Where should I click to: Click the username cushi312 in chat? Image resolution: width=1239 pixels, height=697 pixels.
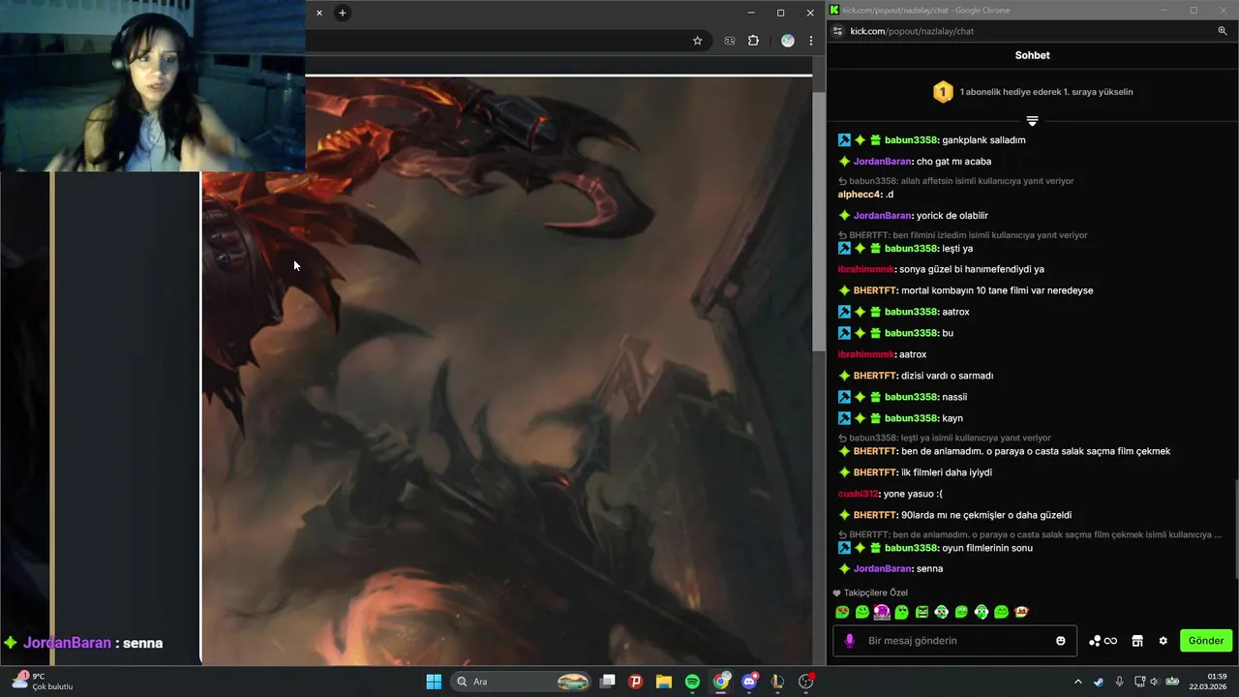(x=859, y=494)
